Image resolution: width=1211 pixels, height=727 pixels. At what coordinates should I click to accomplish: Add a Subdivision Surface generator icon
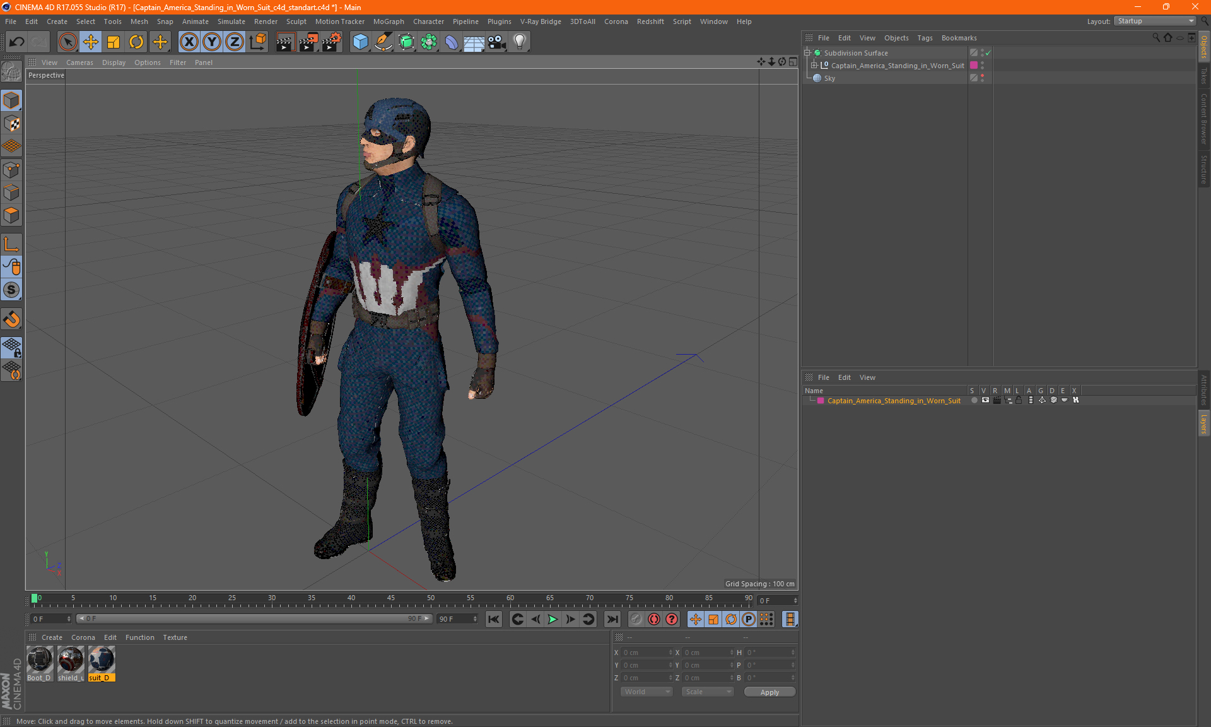click(x=406, y=42)
